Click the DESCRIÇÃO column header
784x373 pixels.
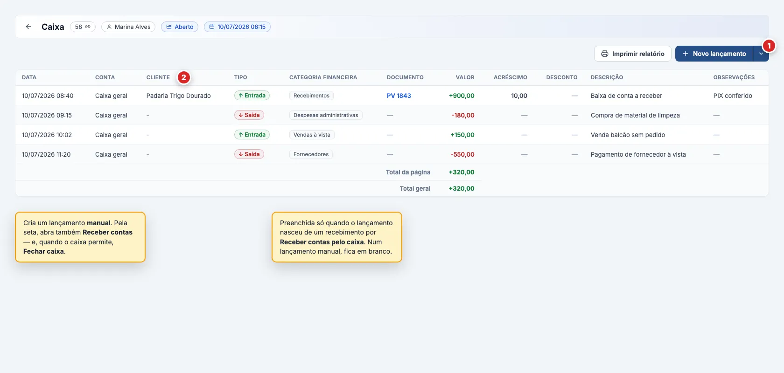pyautogui.click(x=607, y=77)
